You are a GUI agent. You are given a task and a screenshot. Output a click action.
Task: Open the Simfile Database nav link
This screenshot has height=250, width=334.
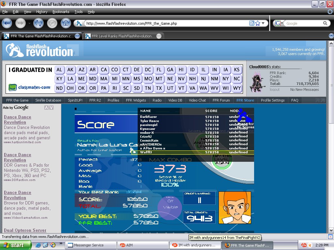point(48,100)
